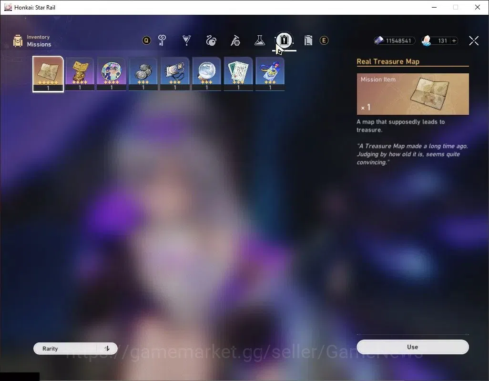The height and width of the screenshot is (381, 489).
Task: Add Stellar Jade with the plus button
Action: 454,40
